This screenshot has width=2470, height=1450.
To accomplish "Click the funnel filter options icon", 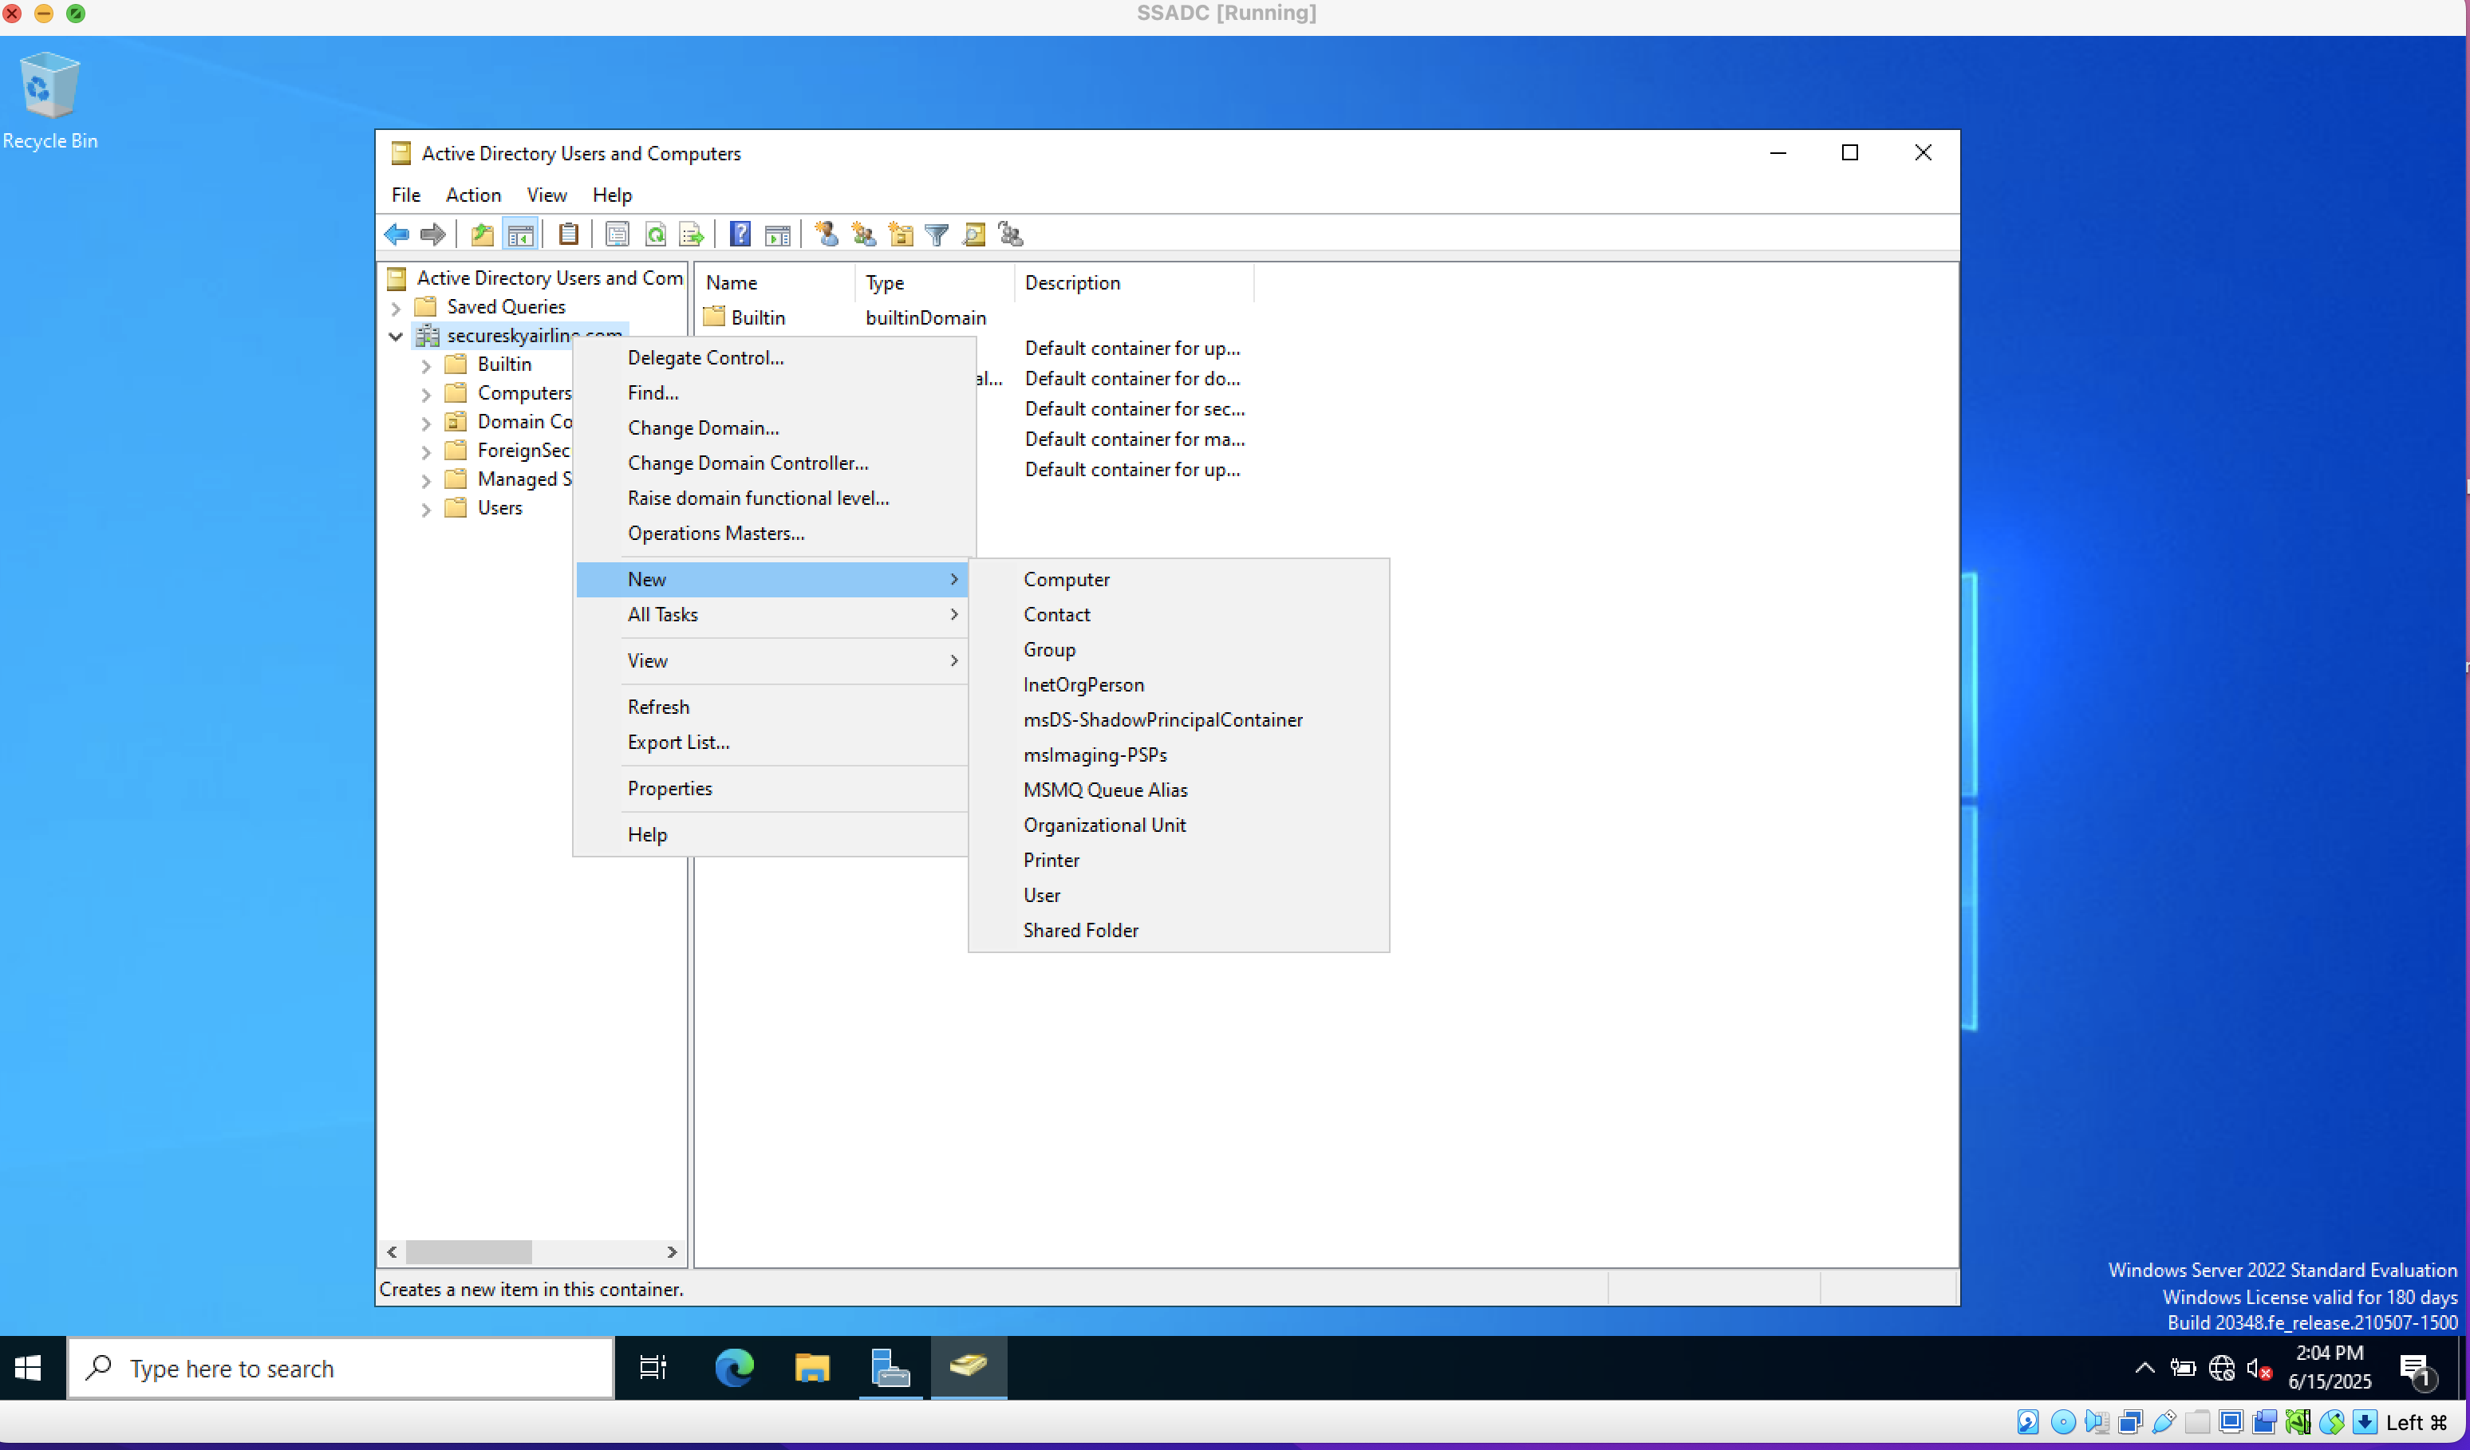I will point(937,235).
